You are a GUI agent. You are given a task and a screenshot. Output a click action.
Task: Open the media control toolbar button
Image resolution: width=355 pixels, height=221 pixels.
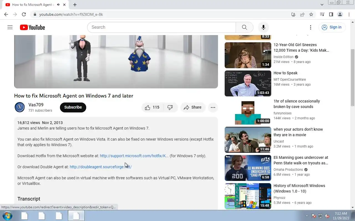click(x=322, y=14)
